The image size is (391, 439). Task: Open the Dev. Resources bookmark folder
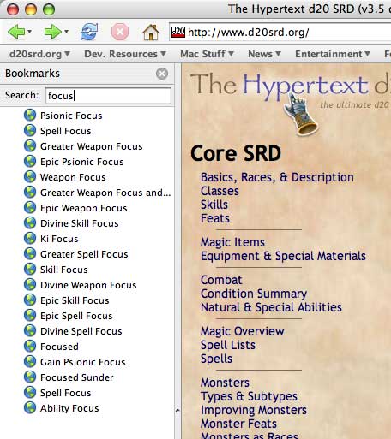point(125,54)
